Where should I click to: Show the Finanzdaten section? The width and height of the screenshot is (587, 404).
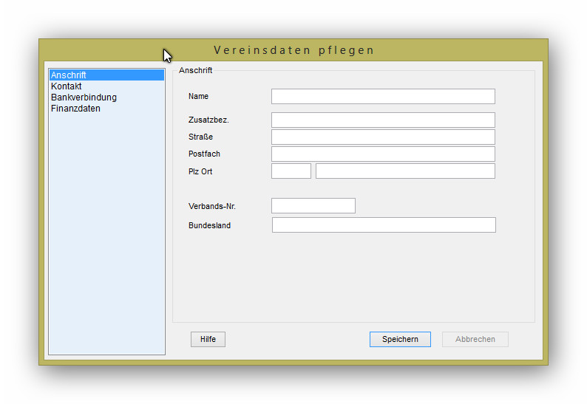(x=75, y=109)
